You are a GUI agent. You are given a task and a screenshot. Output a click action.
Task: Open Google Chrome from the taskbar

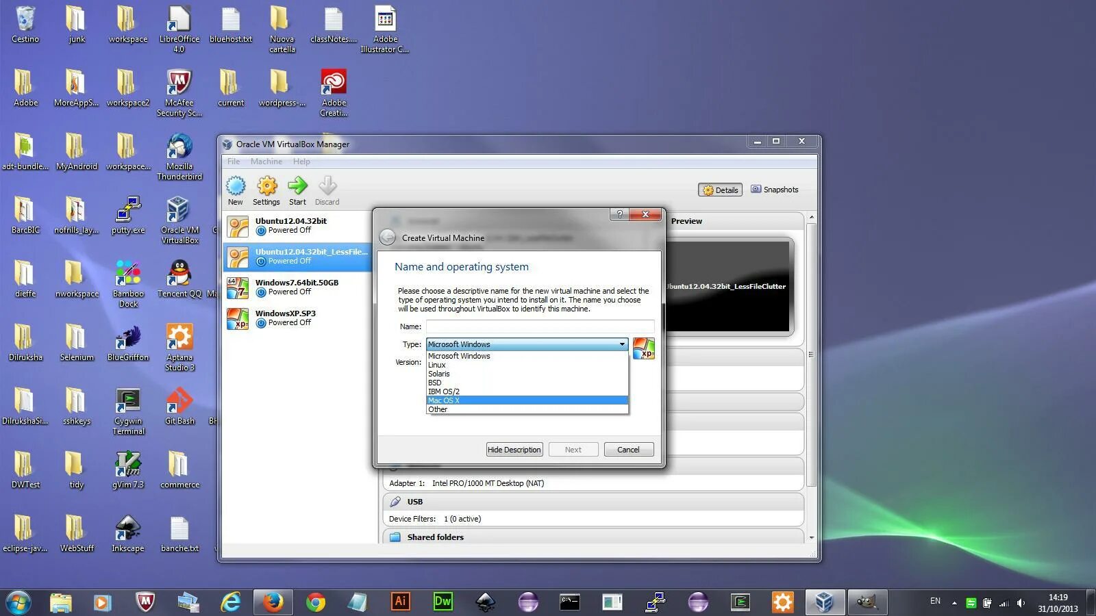pos(316,602)
